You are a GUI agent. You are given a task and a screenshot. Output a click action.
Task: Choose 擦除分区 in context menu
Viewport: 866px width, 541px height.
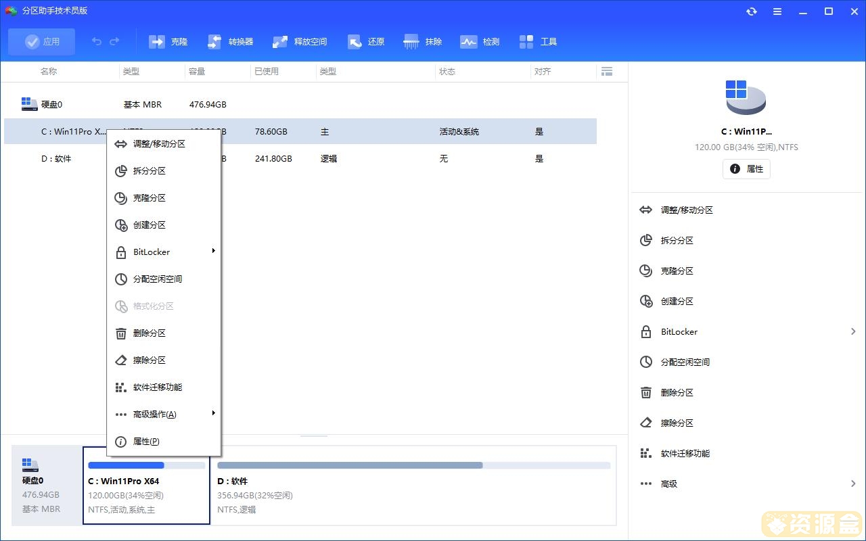[x=164, y=360]
